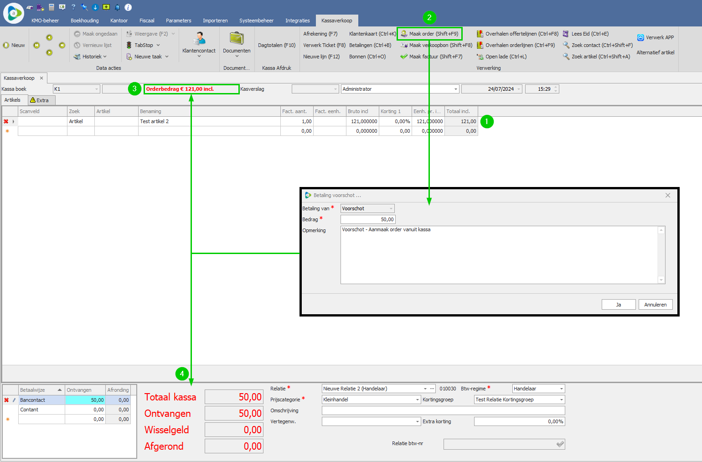Click Open lade (Ctrl+L)
Screen dimensions: 702x462
pos(501,57)
